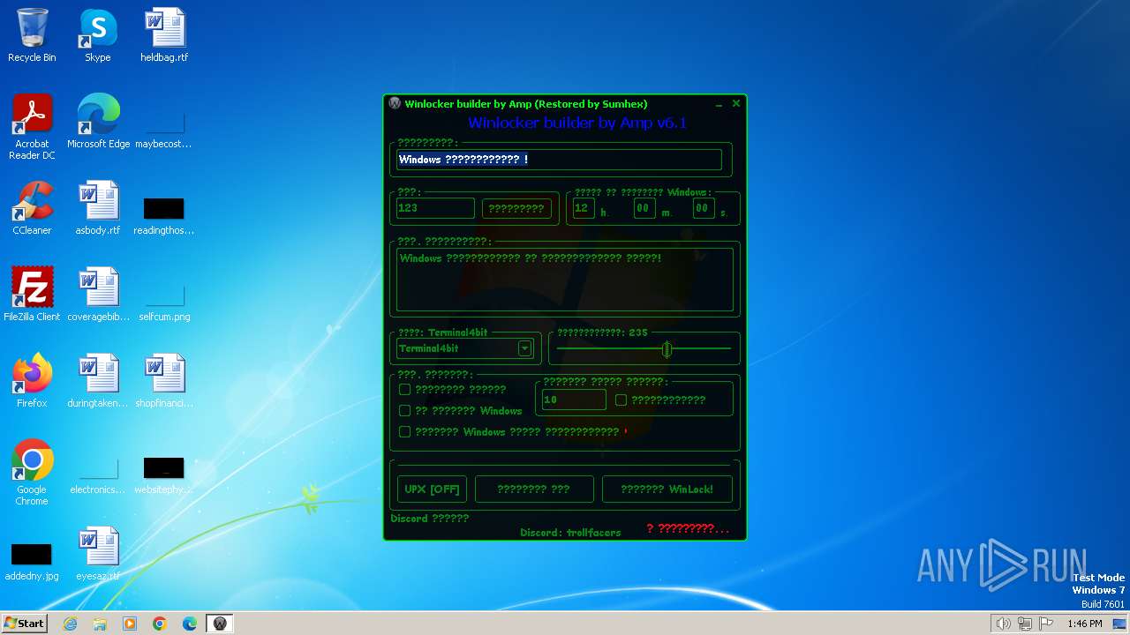Click the clock showing 1:46 PM
The image size is (1130, 635).
coord(1084,624)
